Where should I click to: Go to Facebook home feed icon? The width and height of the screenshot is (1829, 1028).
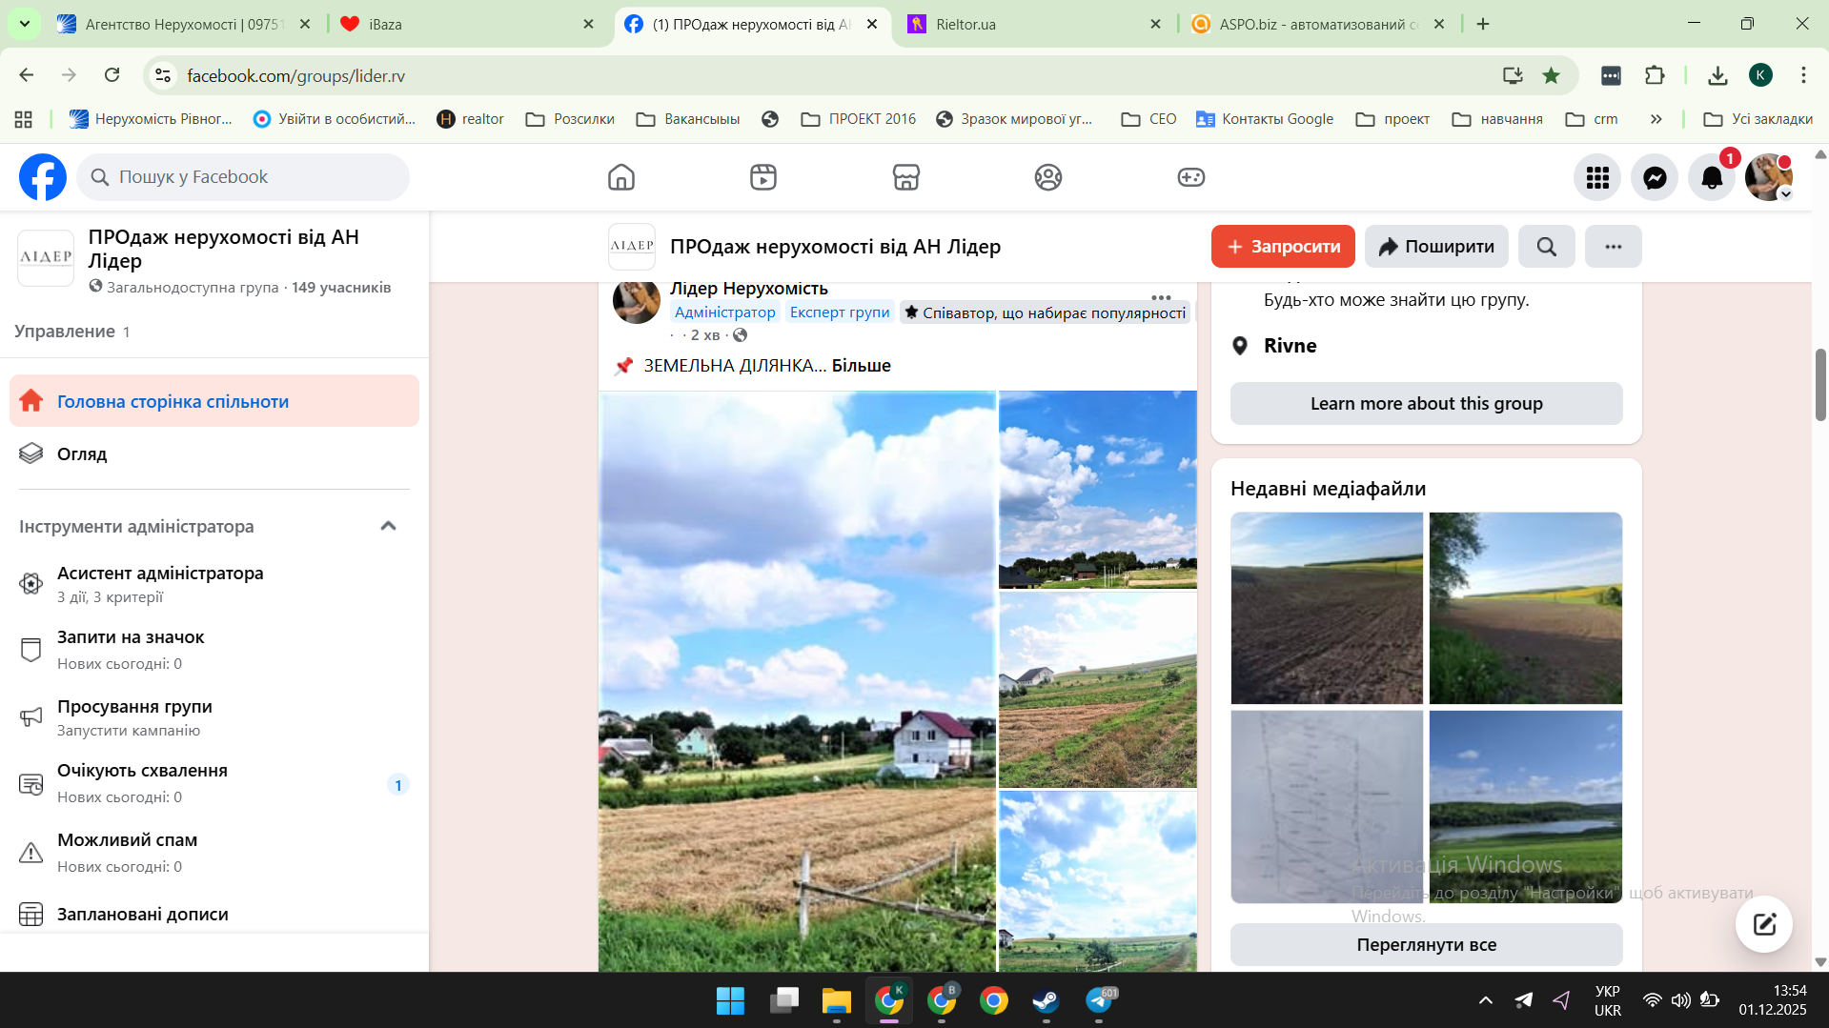pos(620,177)
